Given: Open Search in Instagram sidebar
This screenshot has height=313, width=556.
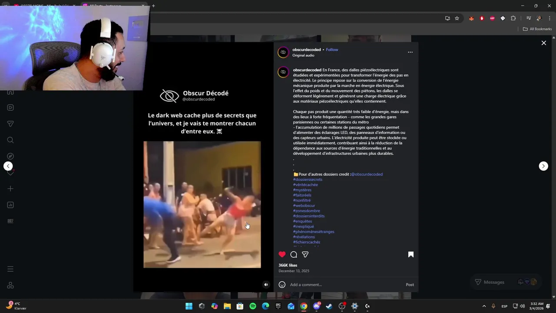Looking at the screenshot, I should tap(10, 140).
